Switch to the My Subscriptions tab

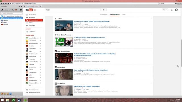pyautogui.click(x=115, y=14)
